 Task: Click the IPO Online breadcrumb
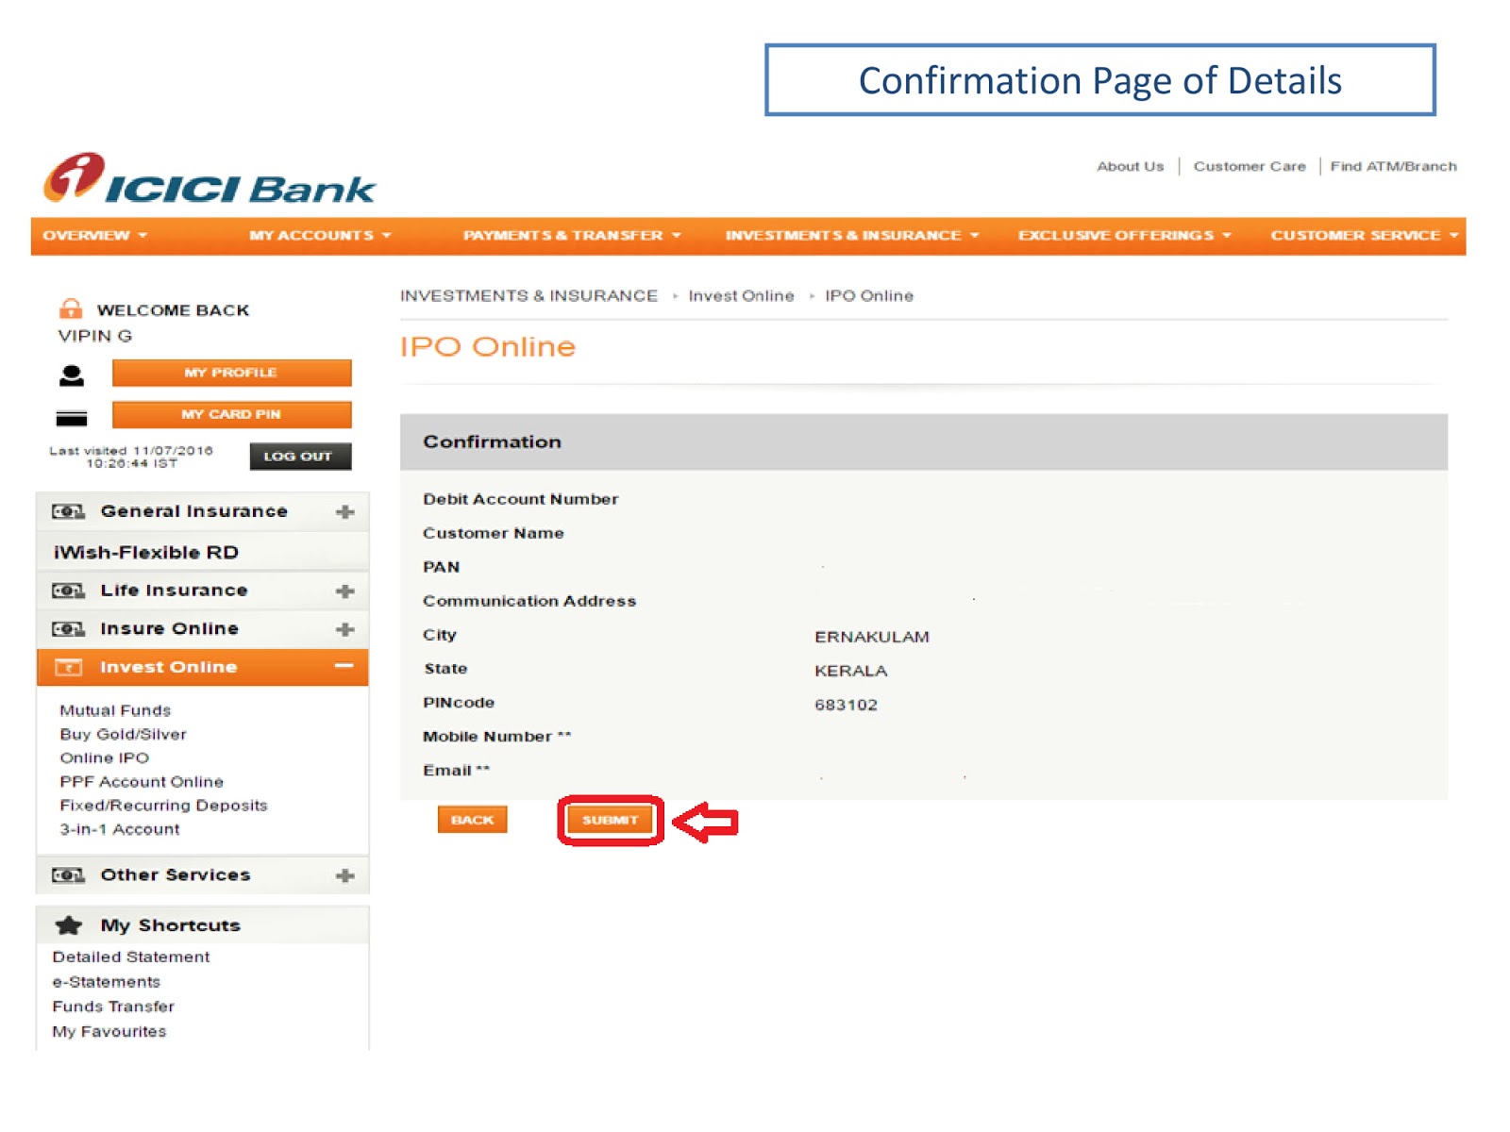(x=869, y=295)
